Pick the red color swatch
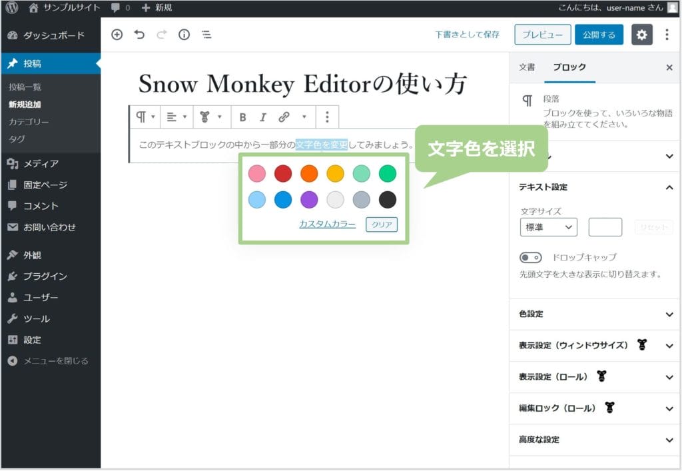This screenshot has width=682, height=471. coord(283,173)
